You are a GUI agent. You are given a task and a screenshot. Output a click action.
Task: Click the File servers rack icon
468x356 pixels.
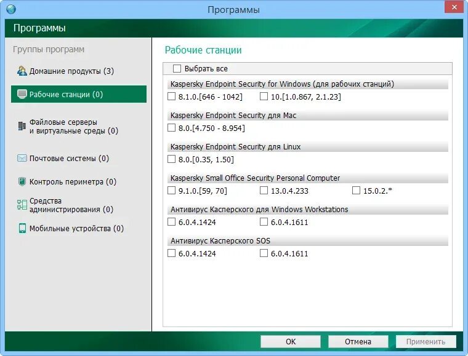22,126
